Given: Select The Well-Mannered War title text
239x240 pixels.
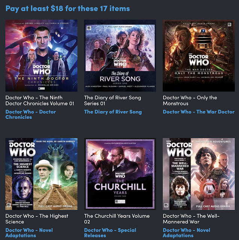Looking at the screenshot, I should [x=191, y=219].
